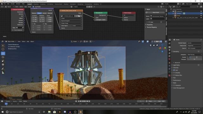Viewport: 203px width, 114px height.
Task: Click the eyedropper in Texture Coordinate node
Action: tap(23, 28)
